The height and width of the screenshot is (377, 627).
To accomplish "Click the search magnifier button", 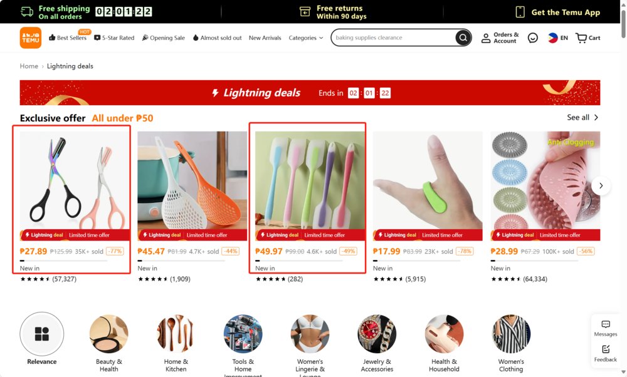I will coord(463,38).
